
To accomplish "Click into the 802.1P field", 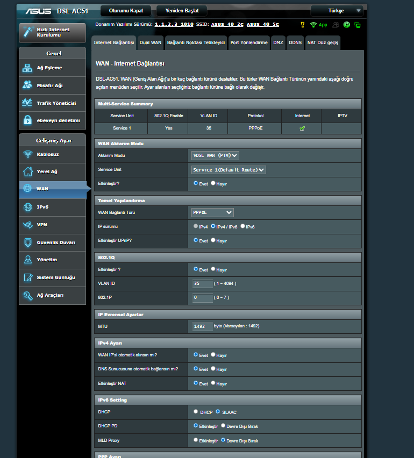I will pyautogui.click(x=203, y=298).
